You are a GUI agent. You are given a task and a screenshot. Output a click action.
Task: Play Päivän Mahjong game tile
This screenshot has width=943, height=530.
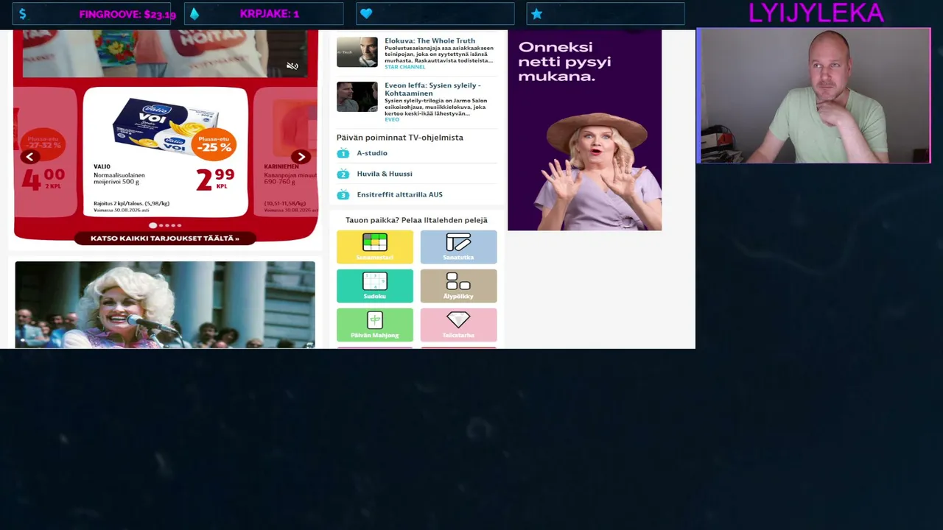point(375,325)
